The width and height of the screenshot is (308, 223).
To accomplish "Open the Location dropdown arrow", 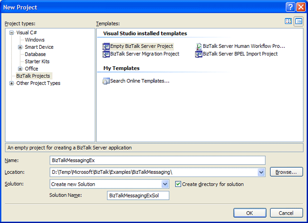I will click(261, 172).
